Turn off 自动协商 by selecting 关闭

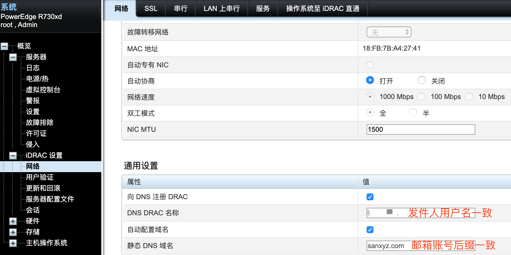(422, 80)
